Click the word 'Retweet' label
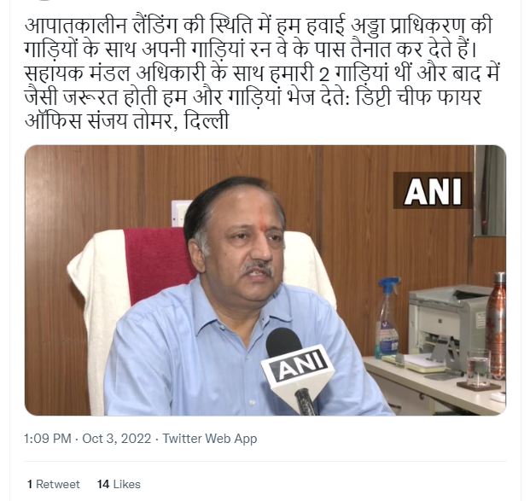Image resolution: width=530 pixels, height=501 pixels. point(57,484)
